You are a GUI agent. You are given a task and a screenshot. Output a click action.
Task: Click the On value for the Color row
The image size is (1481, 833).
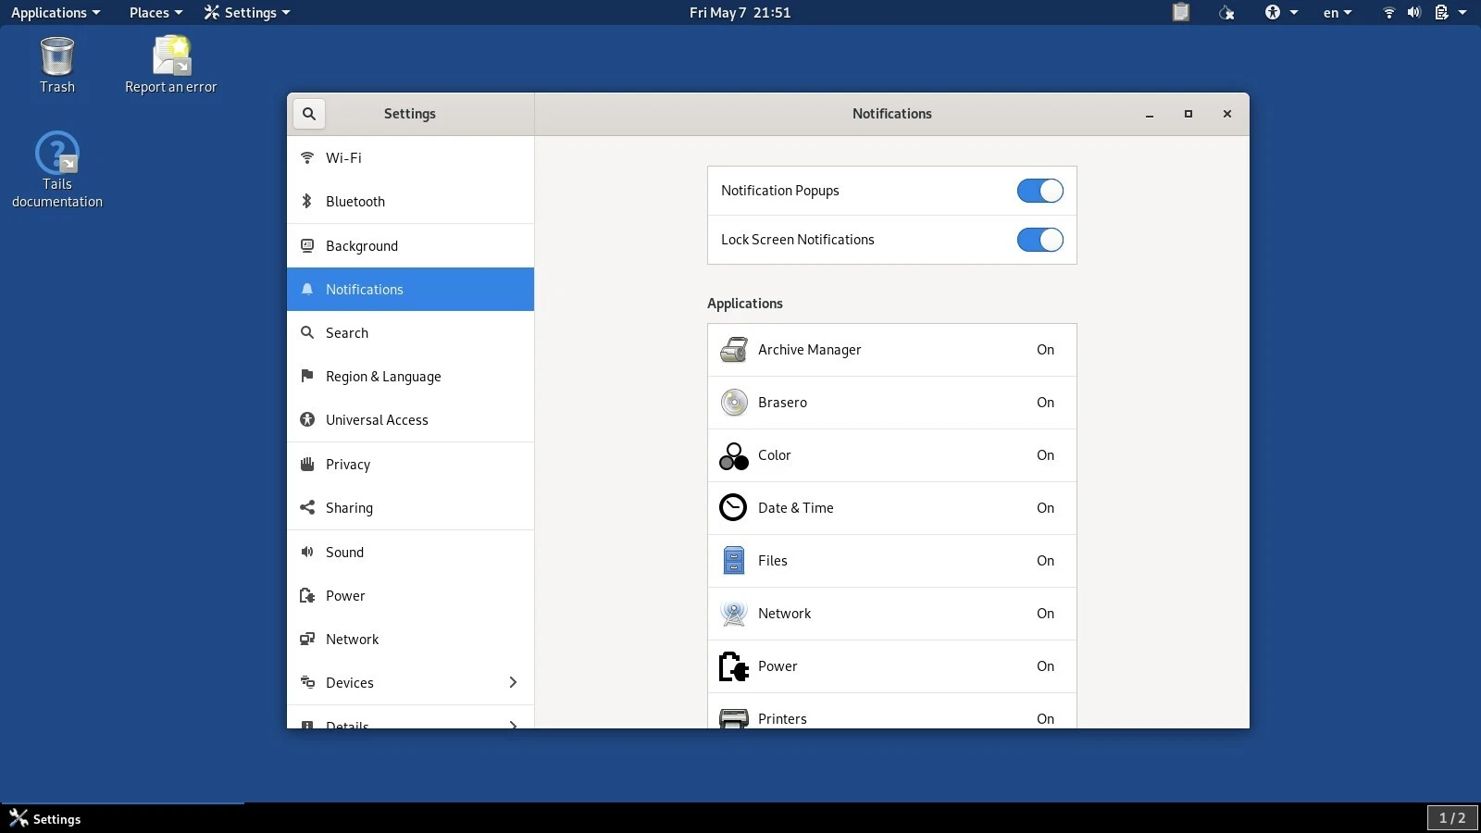pyautogui.click(x=1045, y=455)
